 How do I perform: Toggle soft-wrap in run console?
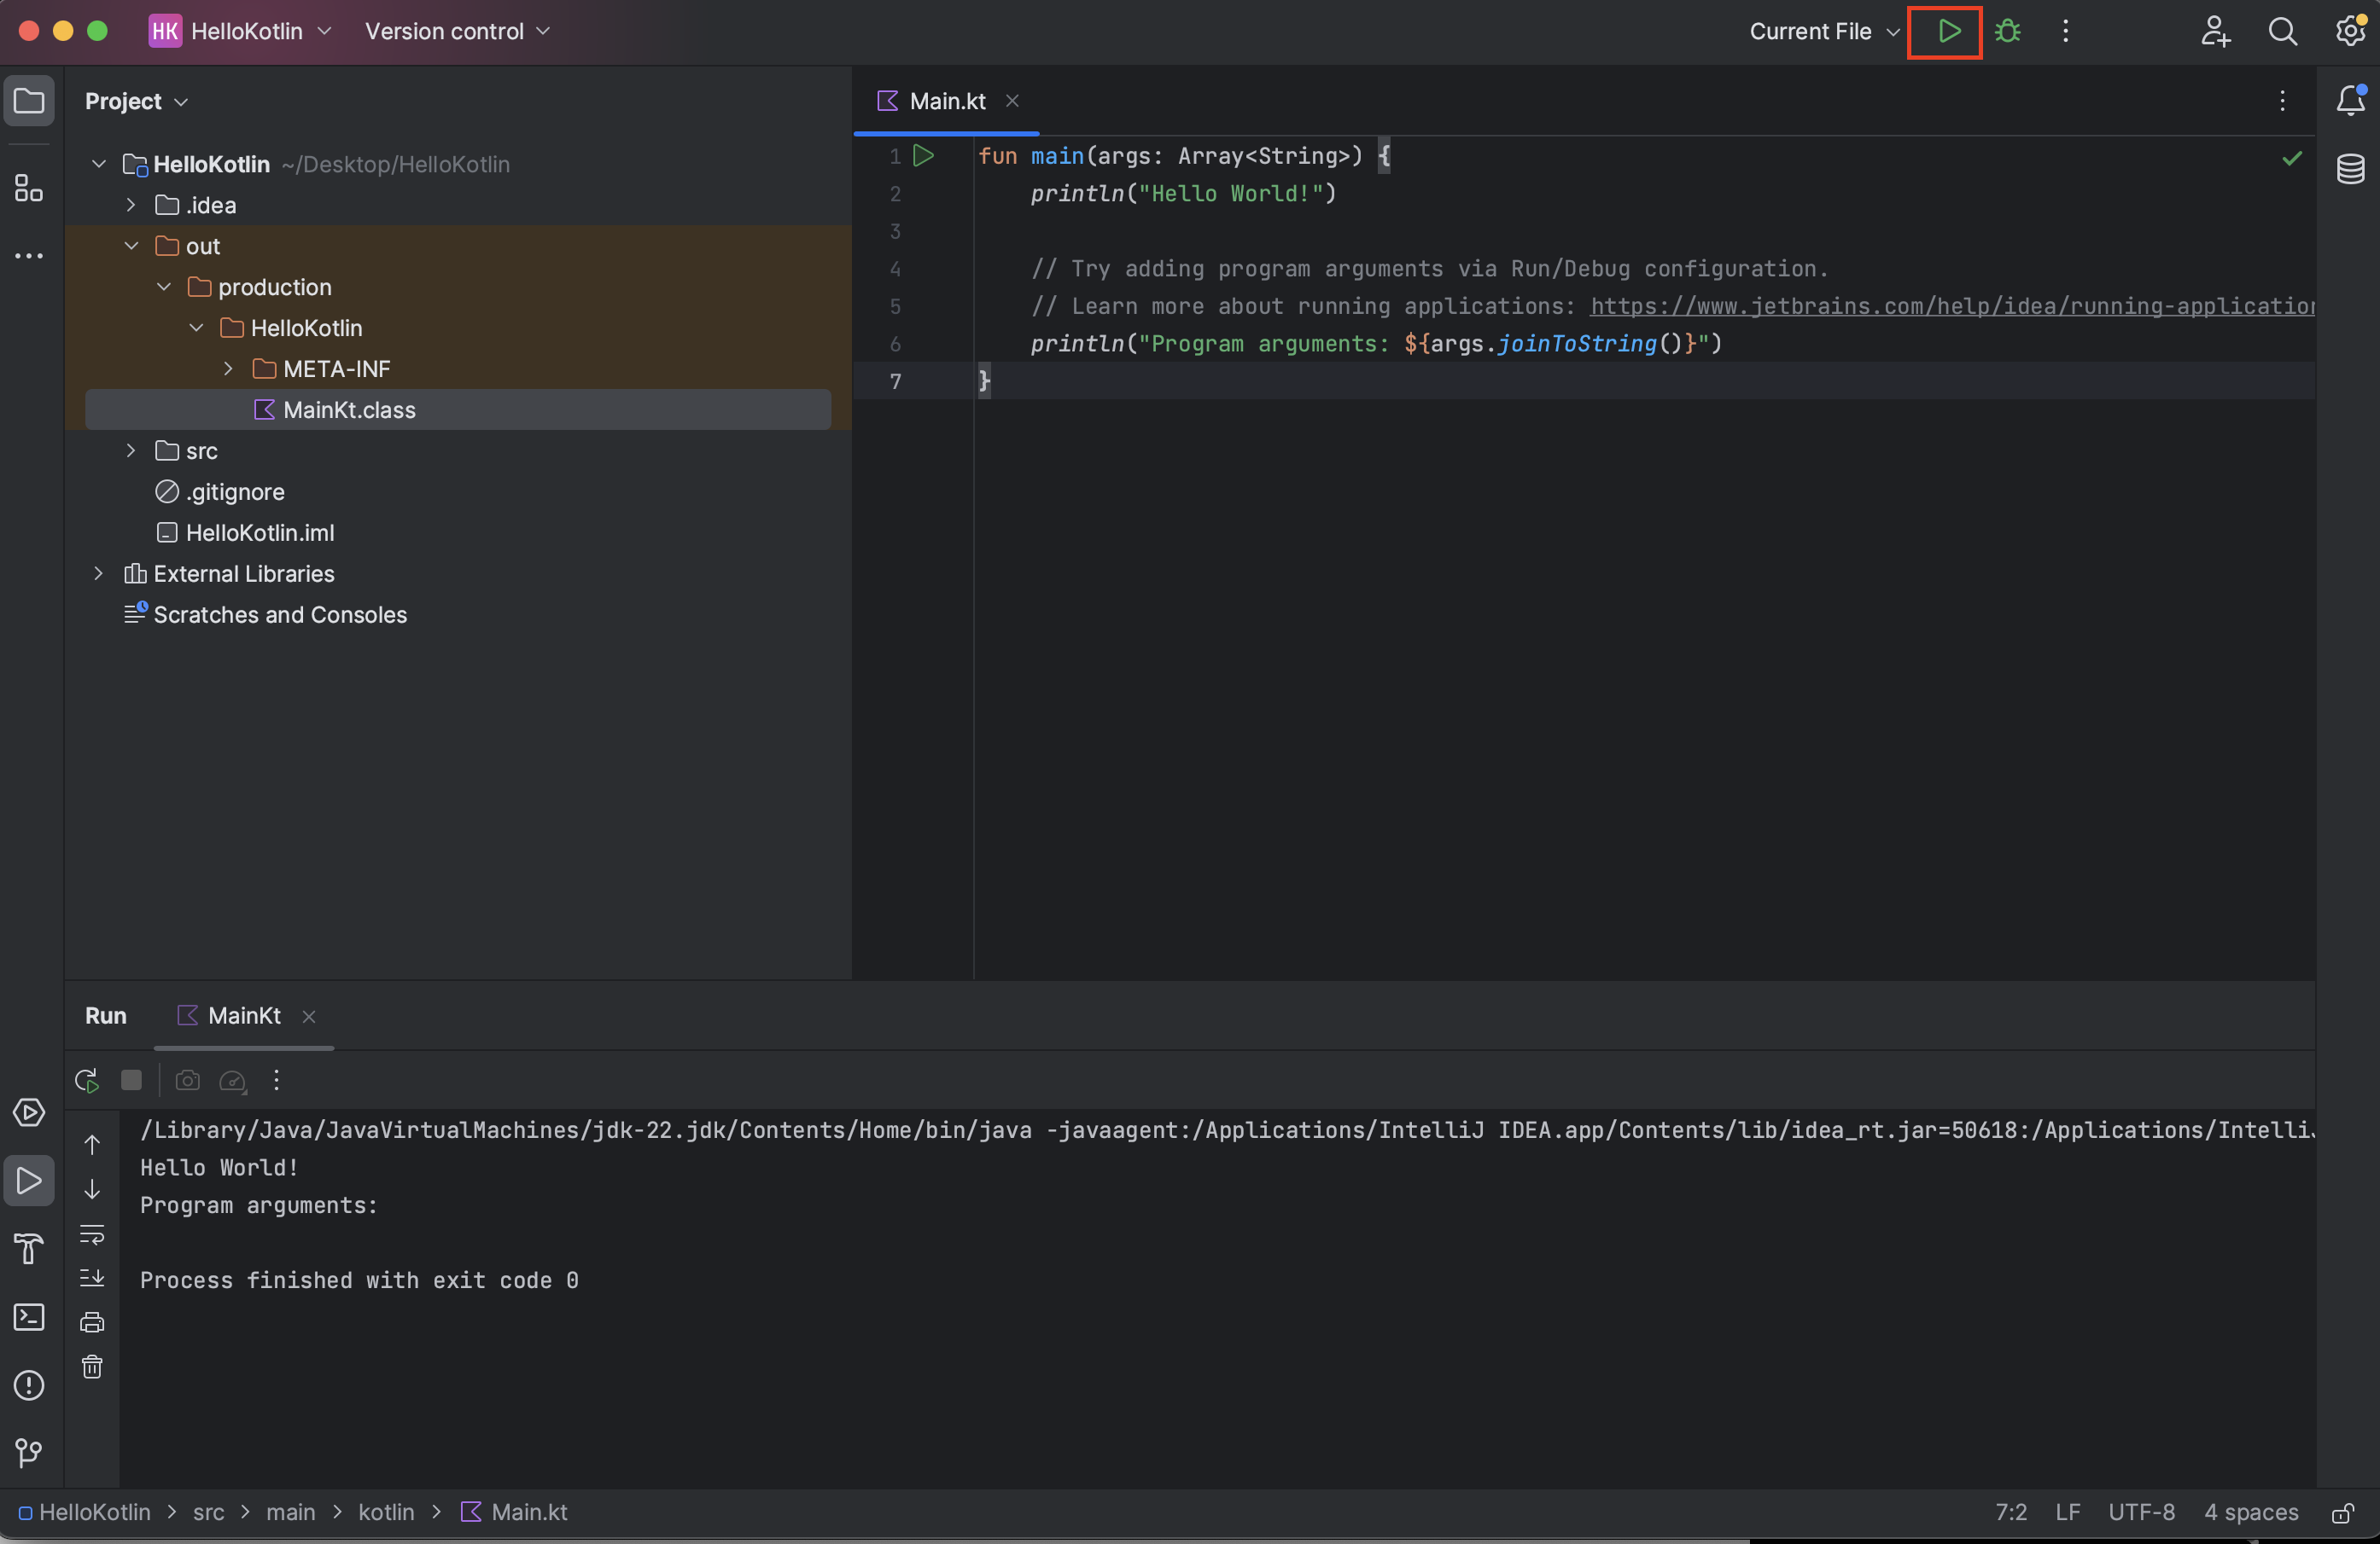pyautogui.click(x=92, y=1234)
